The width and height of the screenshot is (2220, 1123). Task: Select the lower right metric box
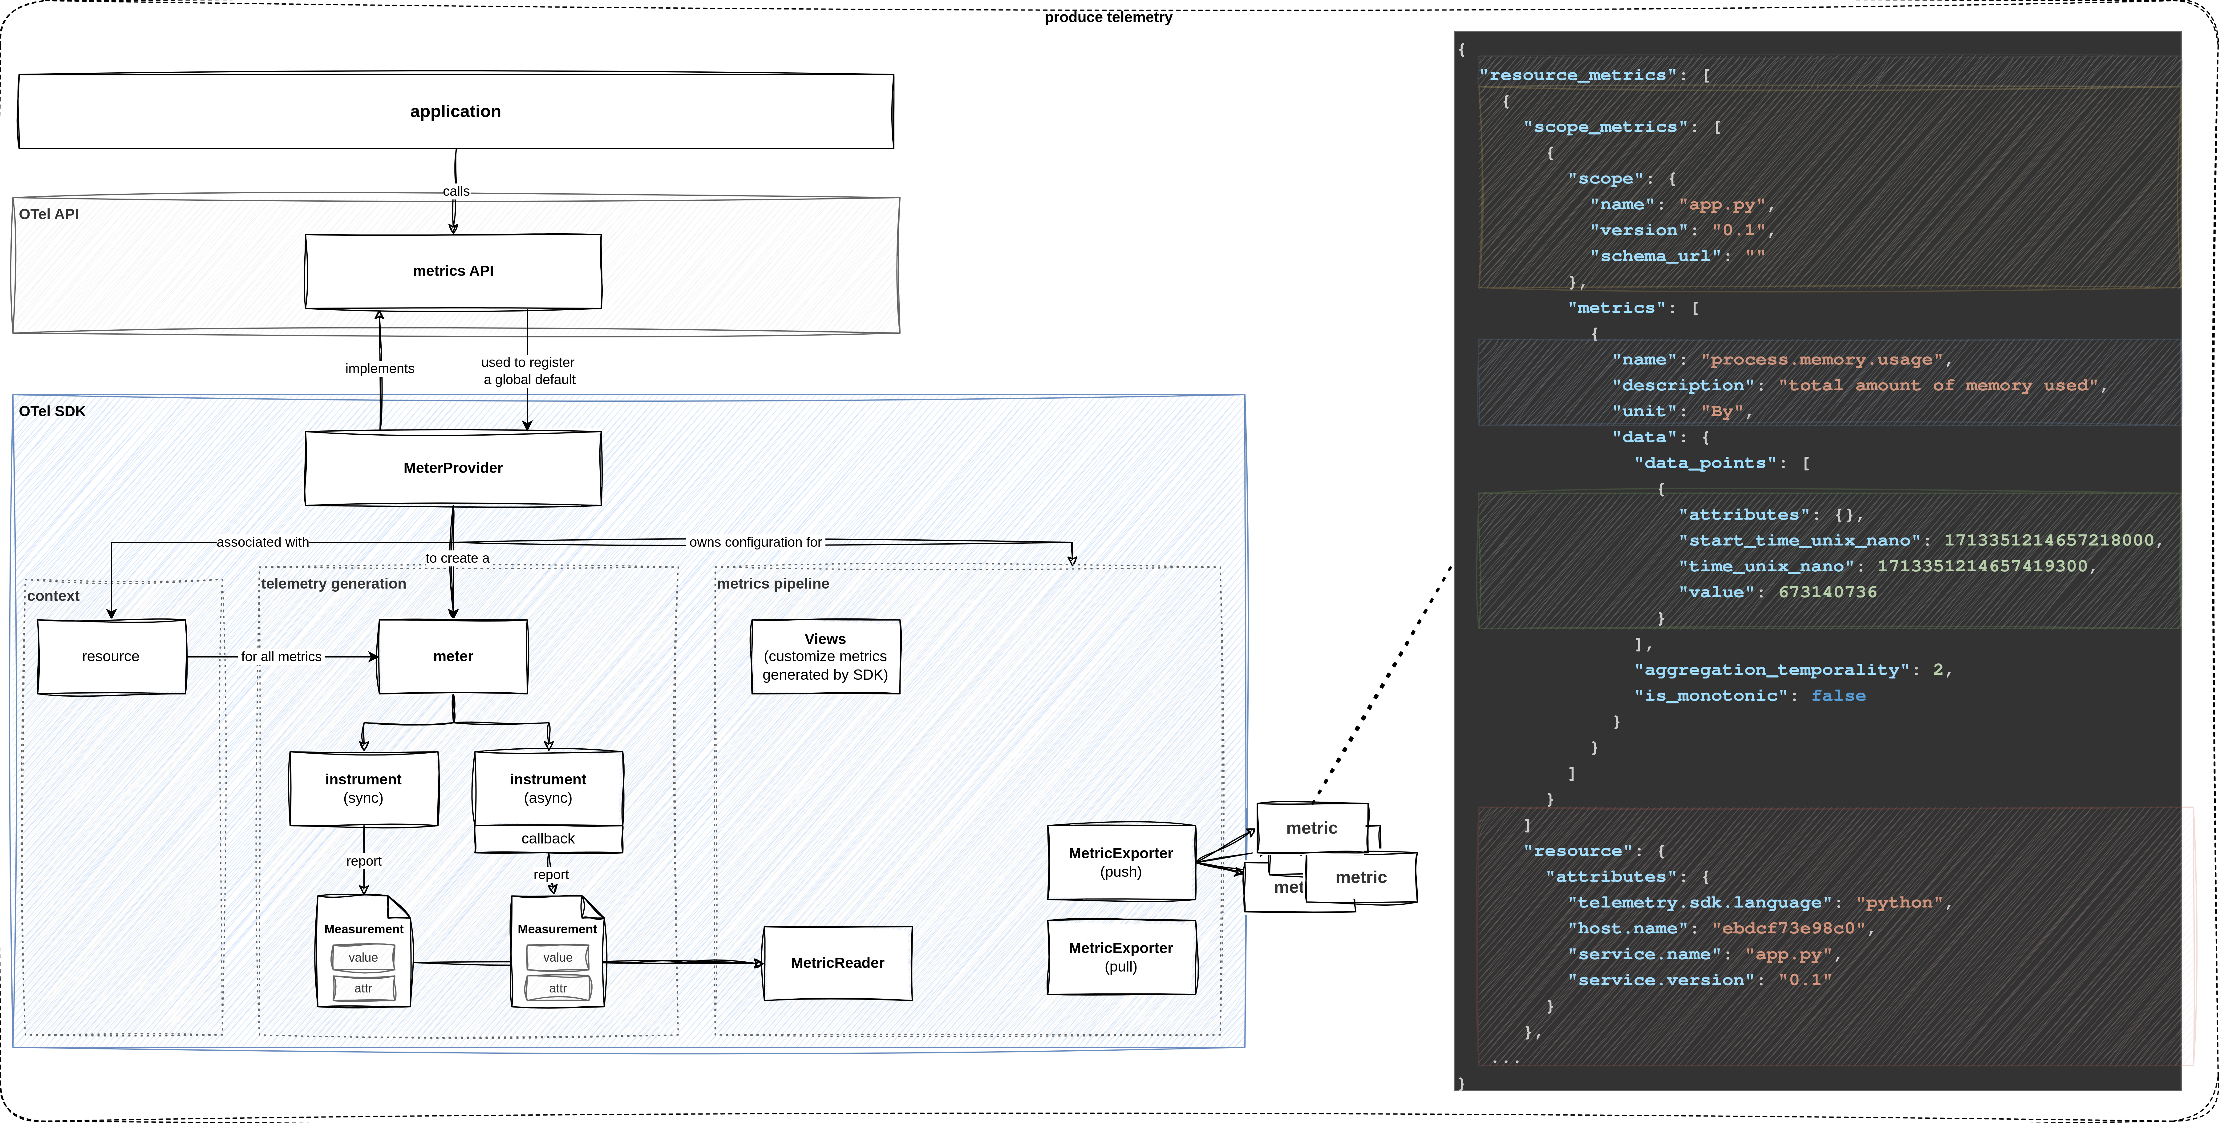point(1362,878)
